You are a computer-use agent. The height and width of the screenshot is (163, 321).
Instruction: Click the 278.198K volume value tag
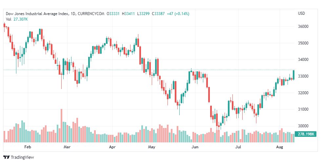[x=305, y=134]
